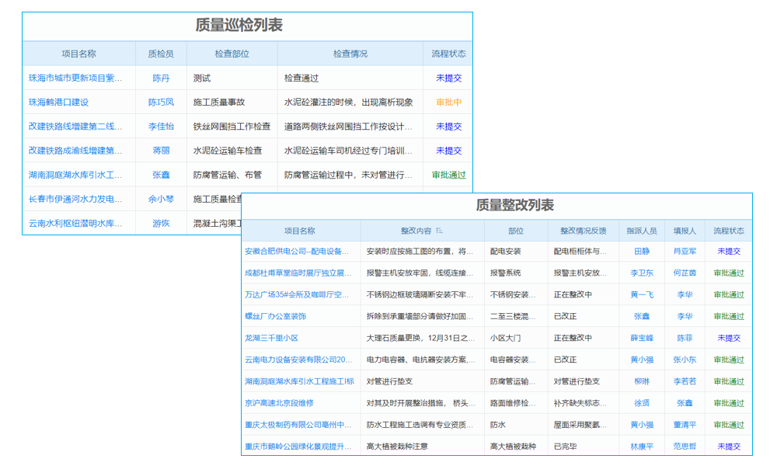Click 未提交 status of 龙湖三千里小区

(727, 338)
